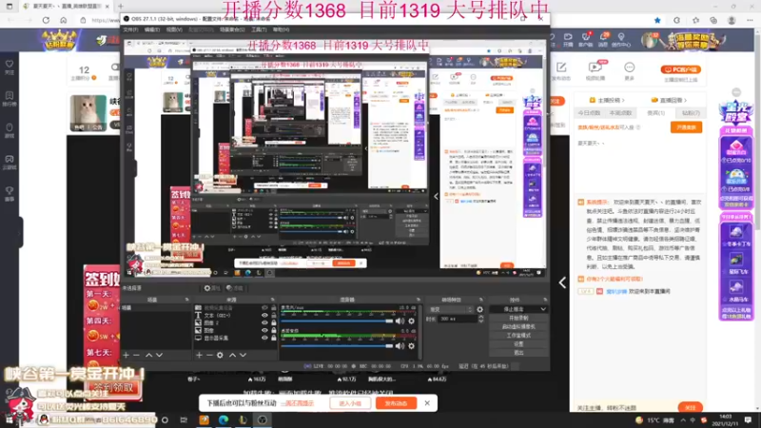
Task: Toggle lock on 图像 2 source
Action: tap(274, 322)
